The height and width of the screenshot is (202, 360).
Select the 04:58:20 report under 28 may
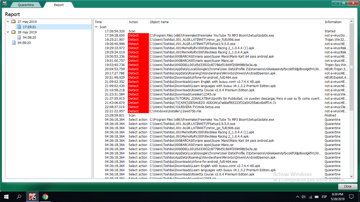point(29,37)
